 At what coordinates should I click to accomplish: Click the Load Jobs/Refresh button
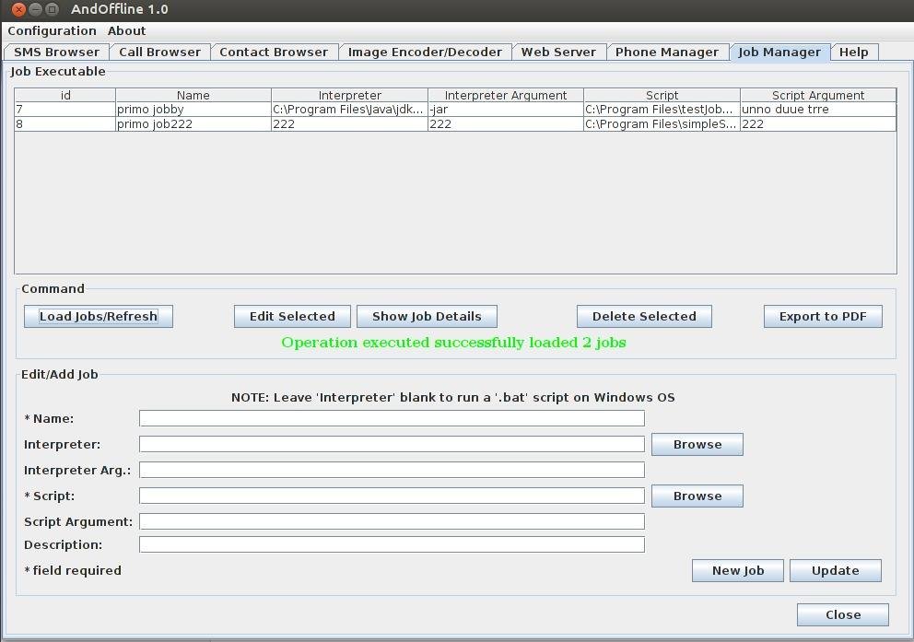click(x=98, y=316)
